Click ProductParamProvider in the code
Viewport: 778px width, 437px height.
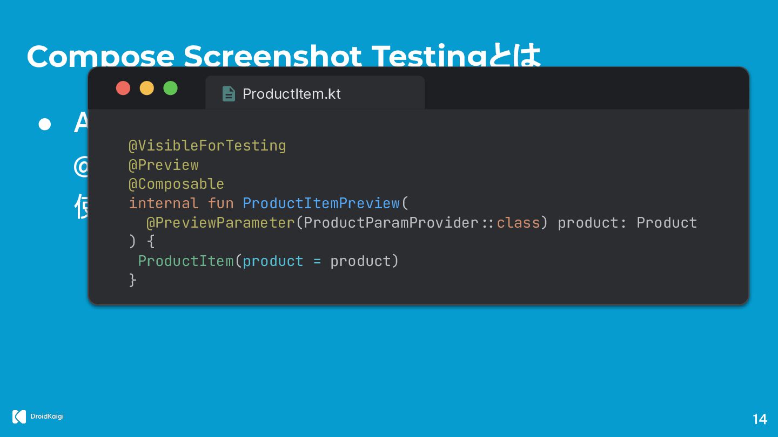pyautogui.click(x=391, y=223)
